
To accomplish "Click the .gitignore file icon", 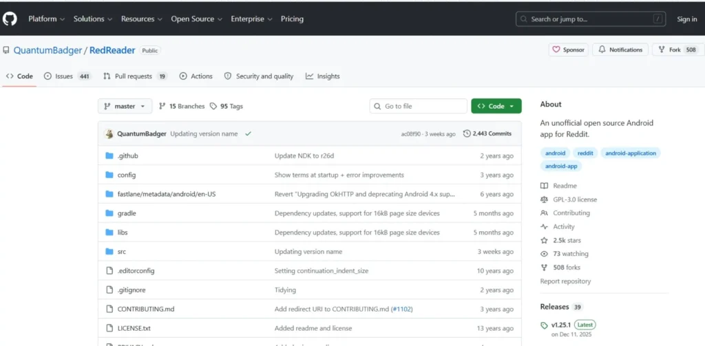I will coord(109,290).
